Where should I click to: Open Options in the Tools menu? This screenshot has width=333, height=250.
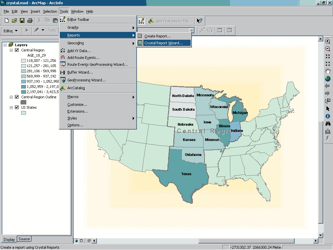tap(98, 125)
